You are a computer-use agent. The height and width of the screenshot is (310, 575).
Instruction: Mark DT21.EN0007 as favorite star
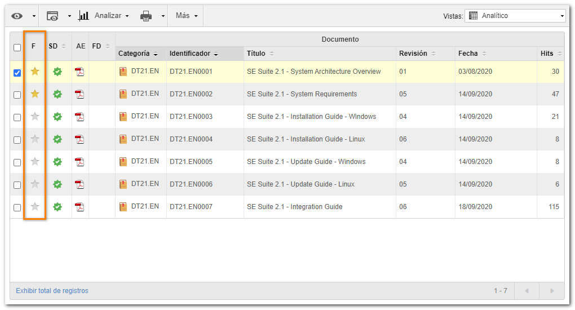pyautogui.click(x=35, y=206)
